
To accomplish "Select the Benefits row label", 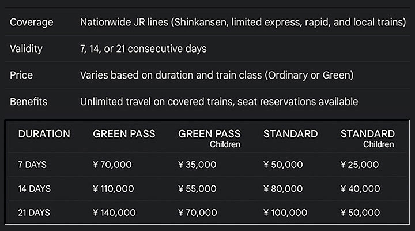I will coord(29,102).
